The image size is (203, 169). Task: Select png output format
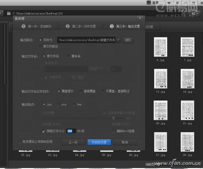pos(59,105)
